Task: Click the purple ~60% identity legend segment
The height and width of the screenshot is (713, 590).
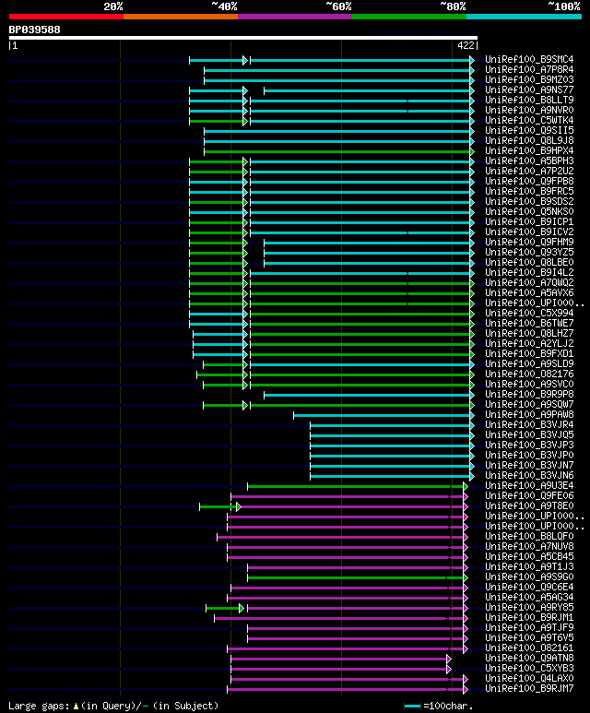Action: 295,17
